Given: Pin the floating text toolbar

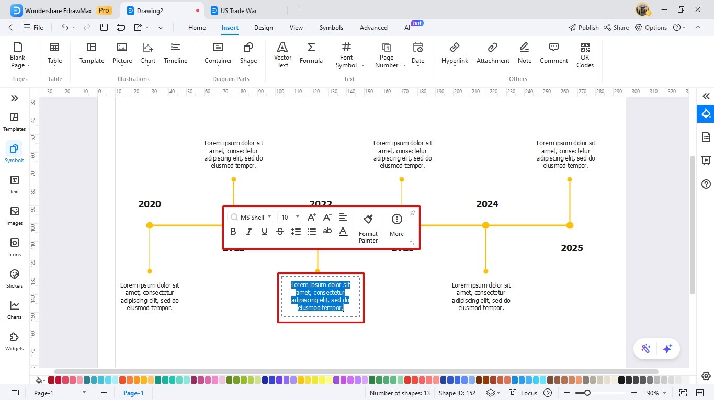Looking at the screenshot, I should [412, 213].
